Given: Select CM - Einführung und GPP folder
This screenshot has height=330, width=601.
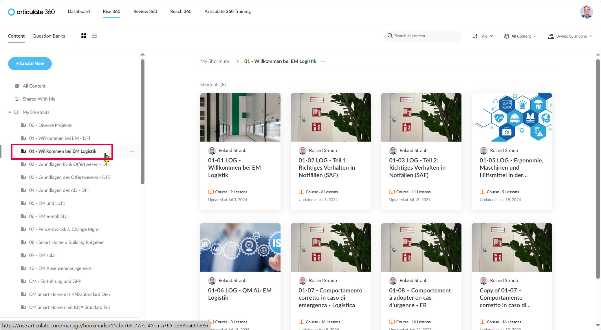Looking at the screenshot, I should 55,281.
